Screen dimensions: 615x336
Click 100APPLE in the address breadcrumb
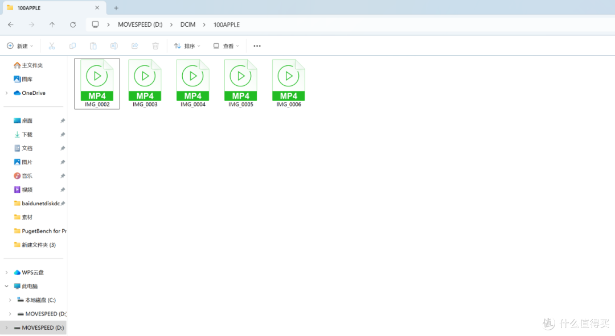coord(226,24)
